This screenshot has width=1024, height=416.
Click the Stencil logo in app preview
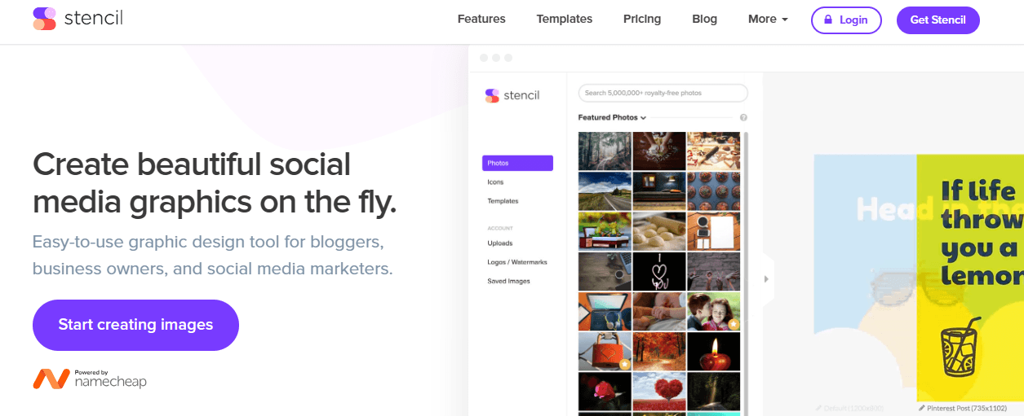click(512, 95)
